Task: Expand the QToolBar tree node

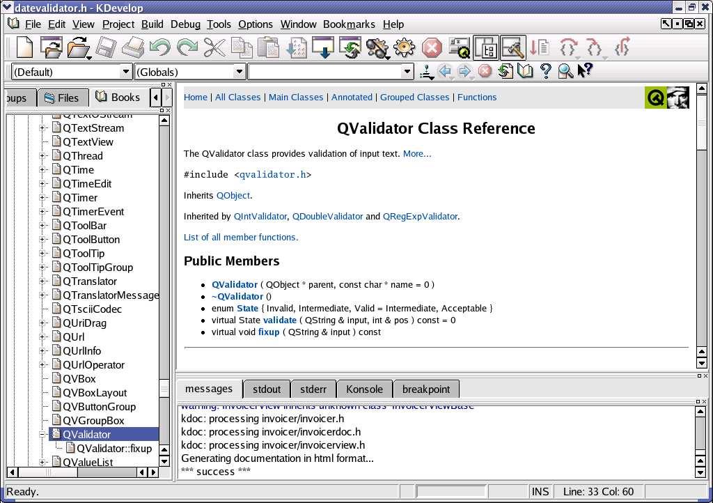Action: tap(42, 226)
